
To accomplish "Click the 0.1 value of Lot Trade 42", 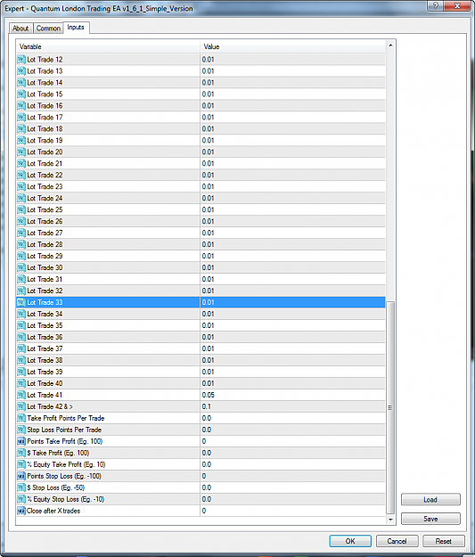I will (x=207, y=406).
